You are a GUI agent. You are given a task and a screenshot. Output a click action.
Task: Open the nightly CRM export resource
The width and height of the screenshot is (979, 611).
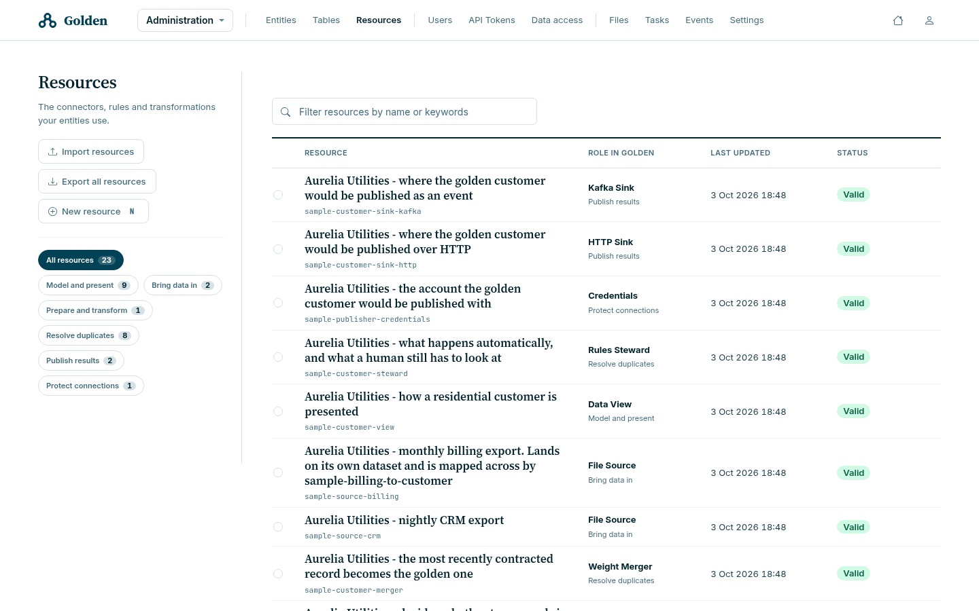404,520
